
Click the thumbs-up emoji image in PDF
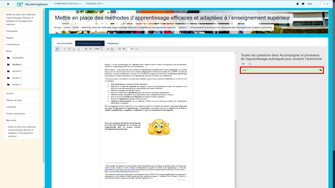pyautogui.click(x=159, y=127)
